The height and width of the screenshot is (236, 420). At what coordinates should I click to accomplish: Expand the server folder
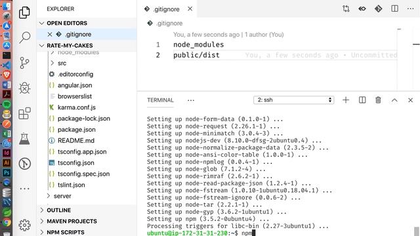pyautogui.click(x=62, y=196)
